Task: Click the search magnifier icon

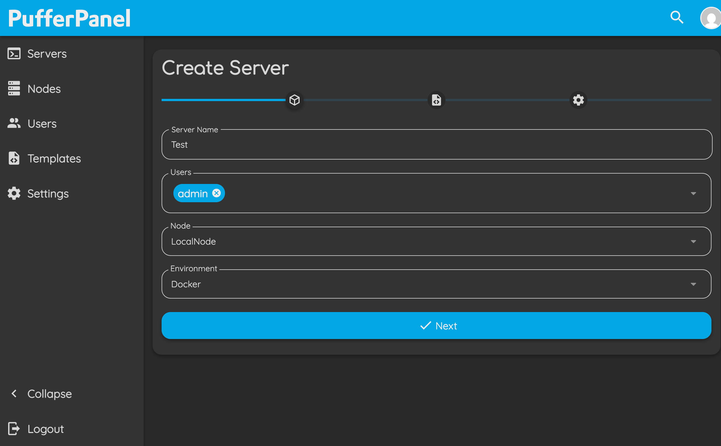Action: coord(677,17)
